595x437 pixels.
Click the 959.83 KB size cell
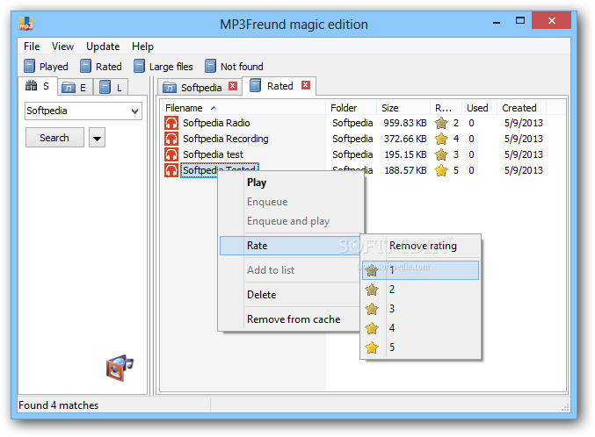(405, 123)
